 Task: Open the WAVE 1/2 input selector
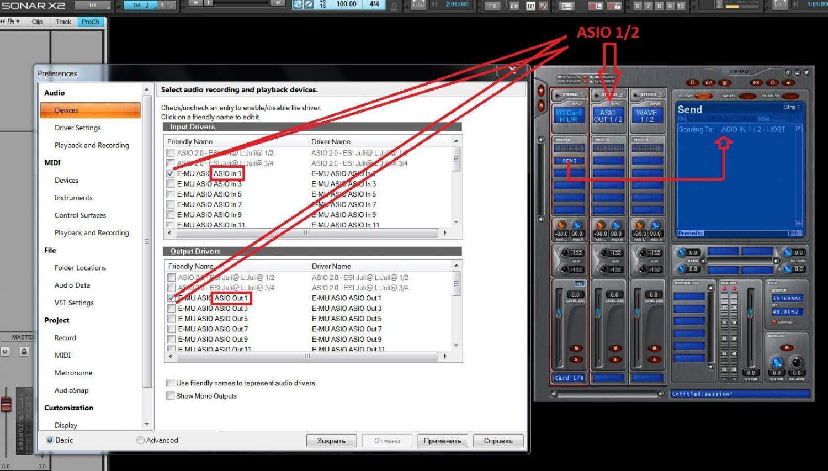647,115
